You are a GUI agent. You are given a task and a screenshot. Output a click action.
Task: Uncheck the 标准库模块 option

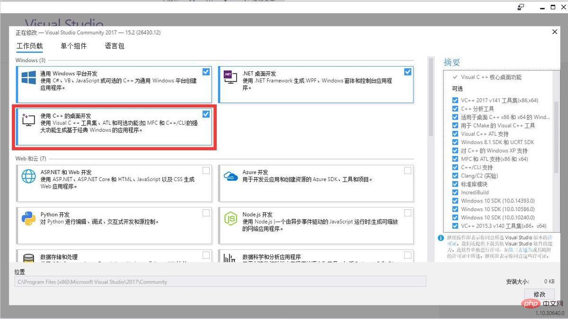coord(455,184)
